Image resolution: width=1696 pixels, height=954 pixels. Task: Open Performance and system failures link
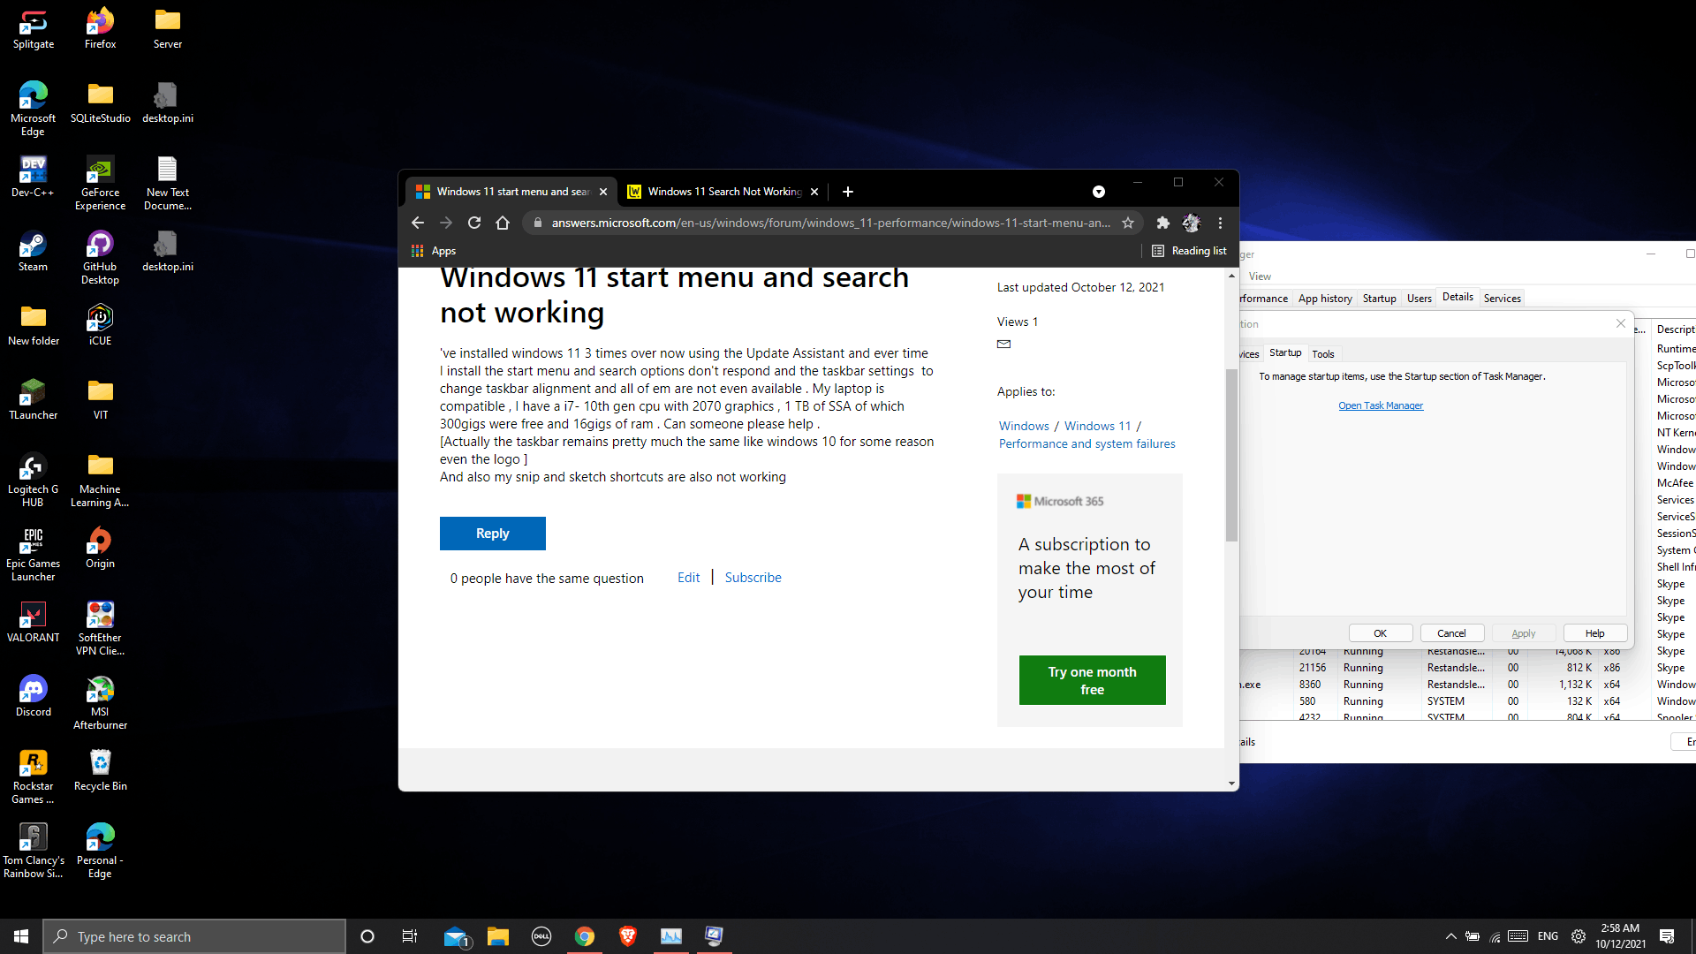click(1086, 443)
